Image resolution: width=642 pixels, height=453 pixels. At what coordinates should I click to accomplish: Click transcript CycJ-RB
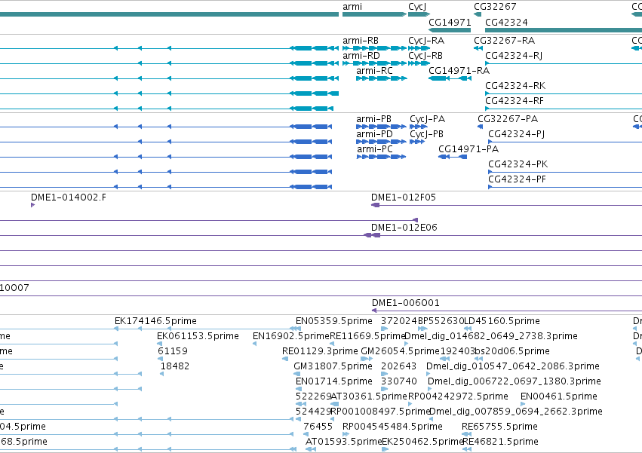coord(425,56)
